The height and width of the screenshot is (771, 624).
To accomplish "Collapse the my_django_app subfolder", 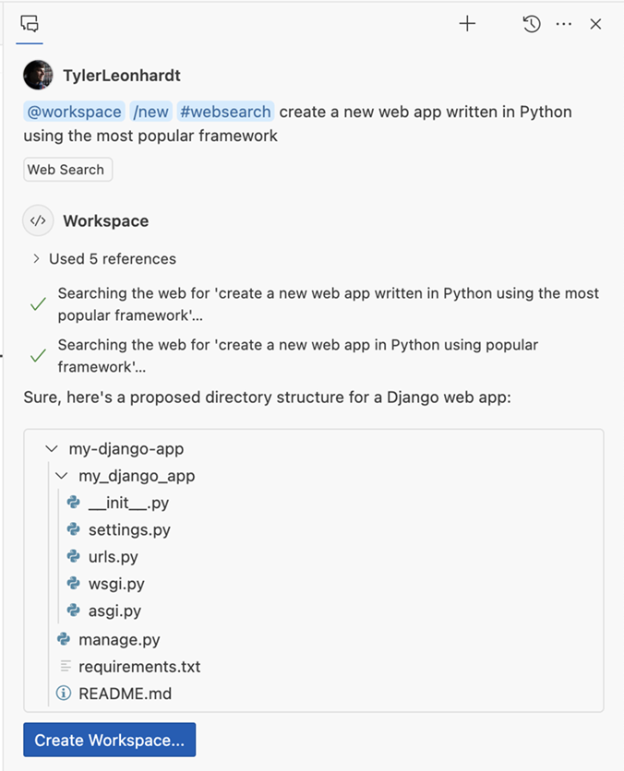I will point(62,476).
